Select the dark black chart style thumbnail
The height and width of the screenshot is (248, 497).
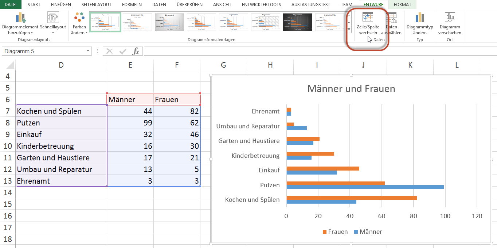point(298,23)
